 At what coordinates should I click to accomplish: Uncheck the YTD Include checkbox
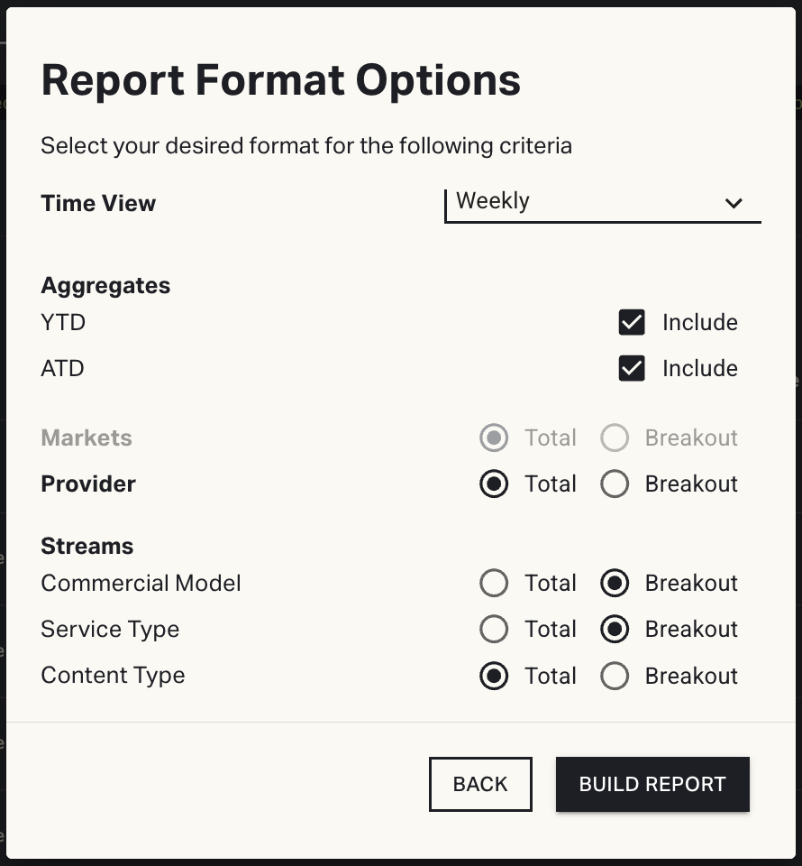(632, 322)
